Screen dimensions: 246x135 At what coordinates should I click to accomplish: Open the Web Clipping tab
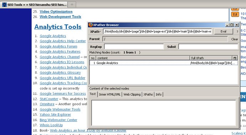(132, 95)
